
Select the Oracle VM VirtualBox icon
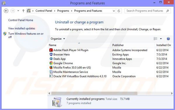click(51, 76)
